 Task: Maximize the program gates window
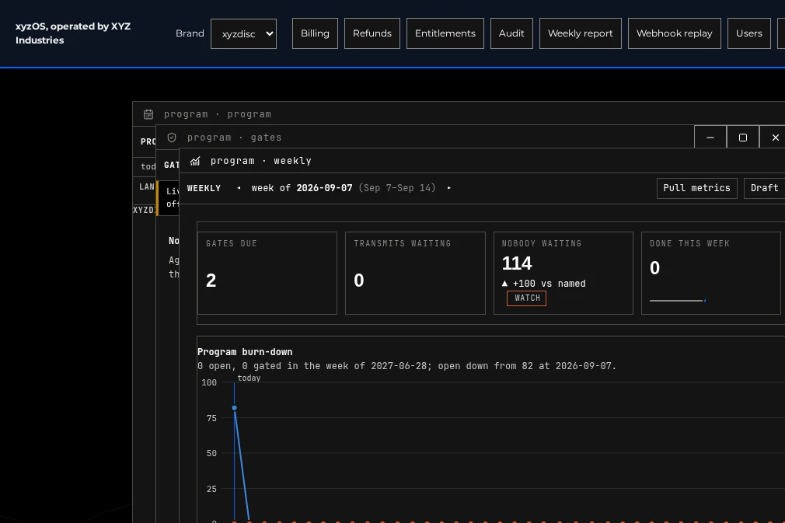pyautogui.click(x=743, y=137)
